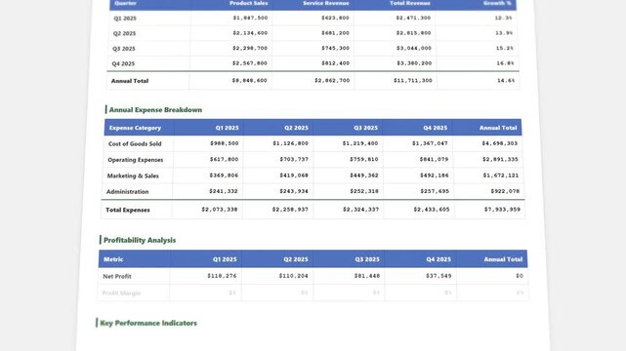The height and width of the screenshot is (351, 626).
Task: Click Operating Expenses Q3 value $759,810
Action: point(364,159)
